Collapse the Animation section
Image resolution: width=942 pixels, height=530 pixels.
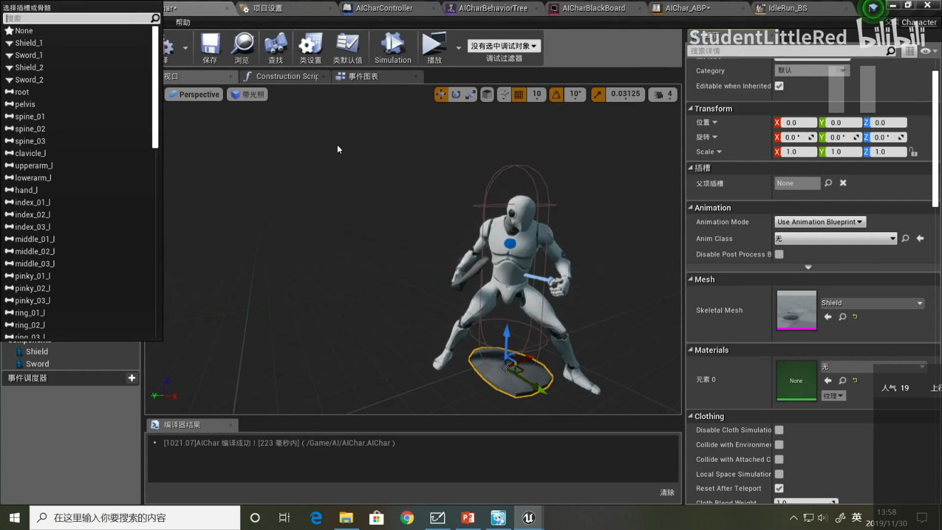[x=691, y=208]
